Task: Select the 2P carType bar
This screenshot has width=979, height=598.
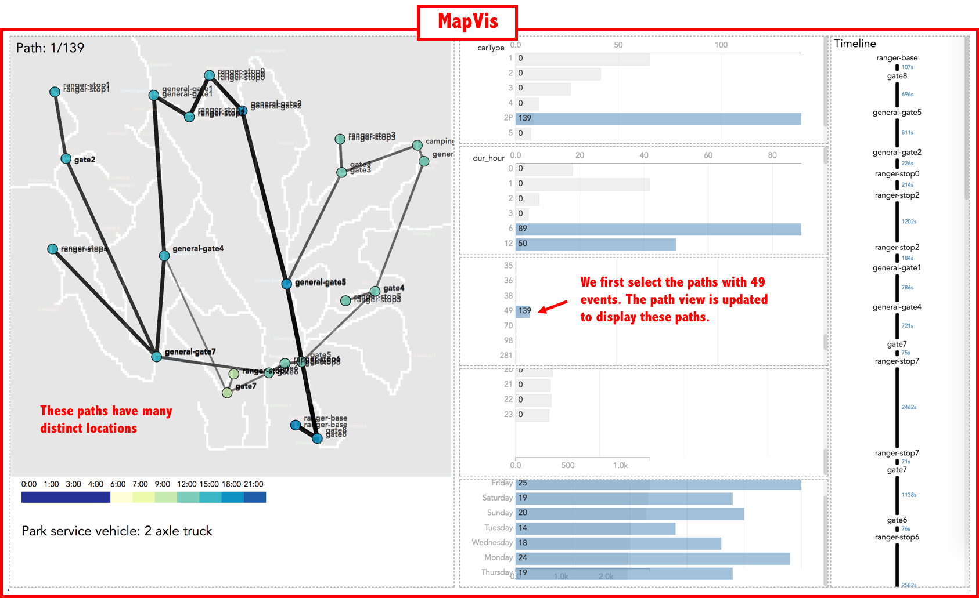Action: pyautogui.click(x=658, y=118)
